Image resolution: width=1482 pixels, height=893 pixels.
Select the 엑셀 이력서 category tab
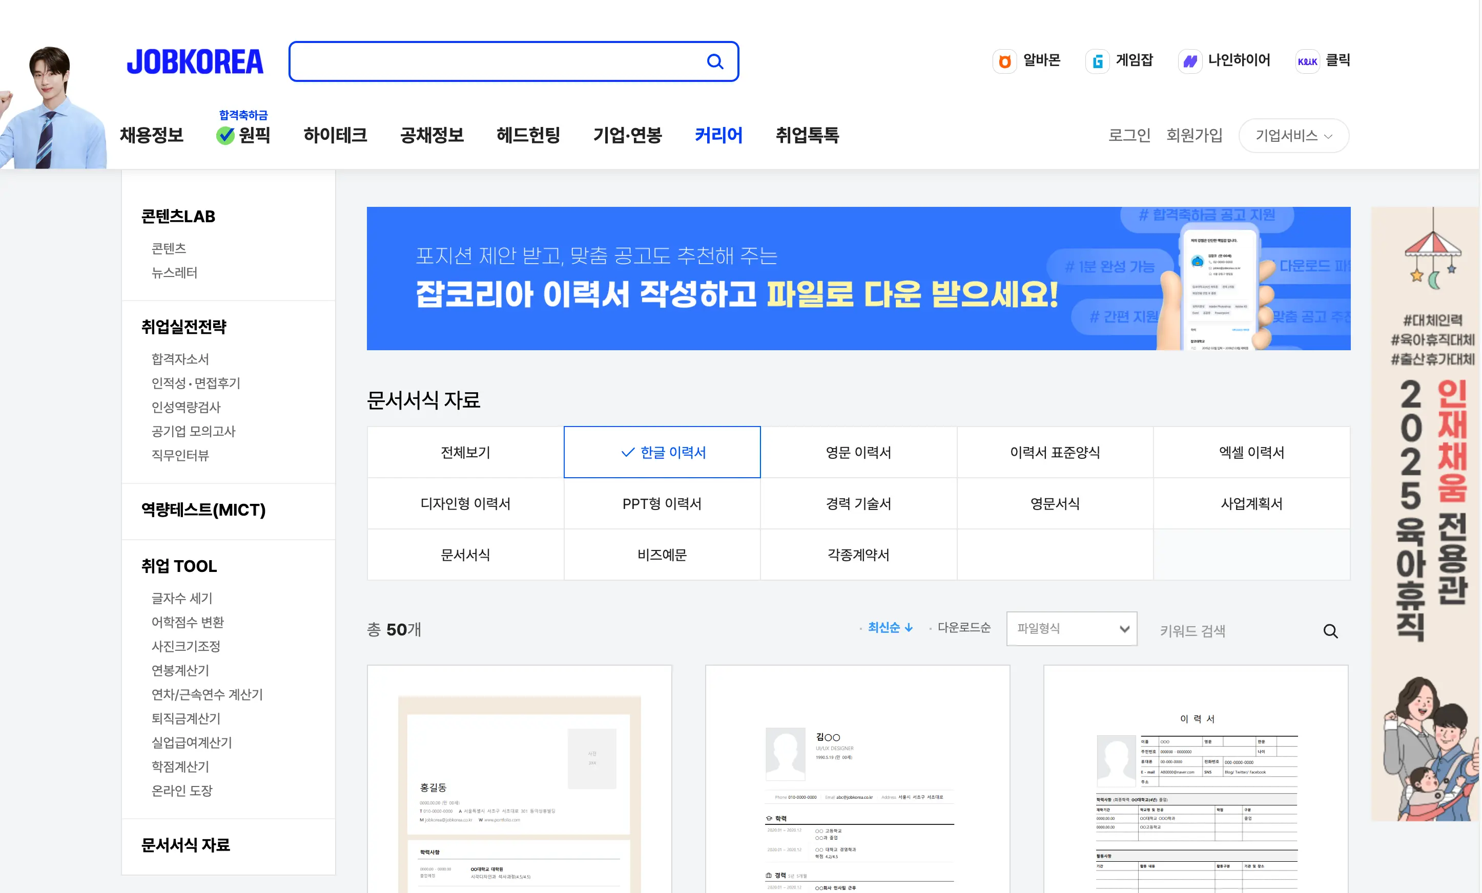(x=1251, y=453)
